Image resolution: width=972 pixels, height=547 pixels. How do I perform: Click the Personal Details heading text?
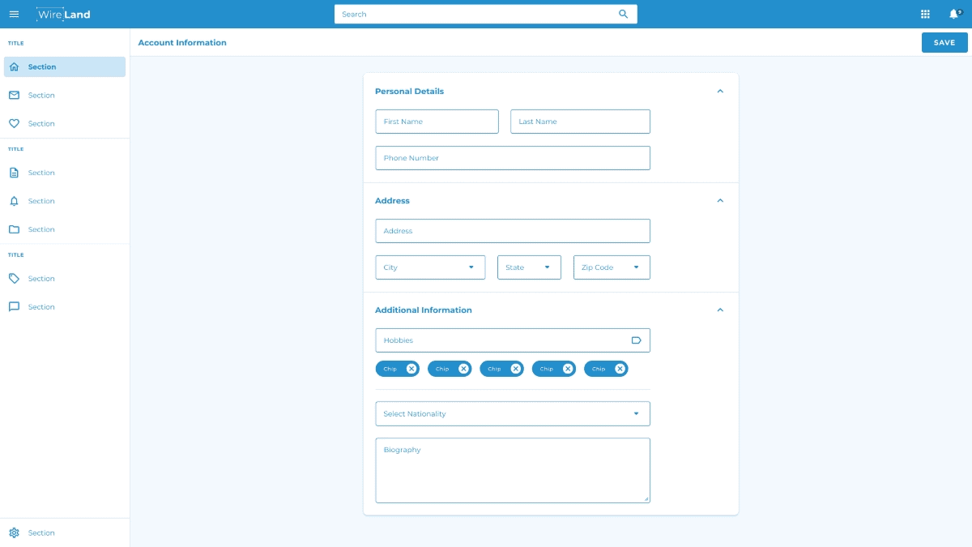(409, 92)
